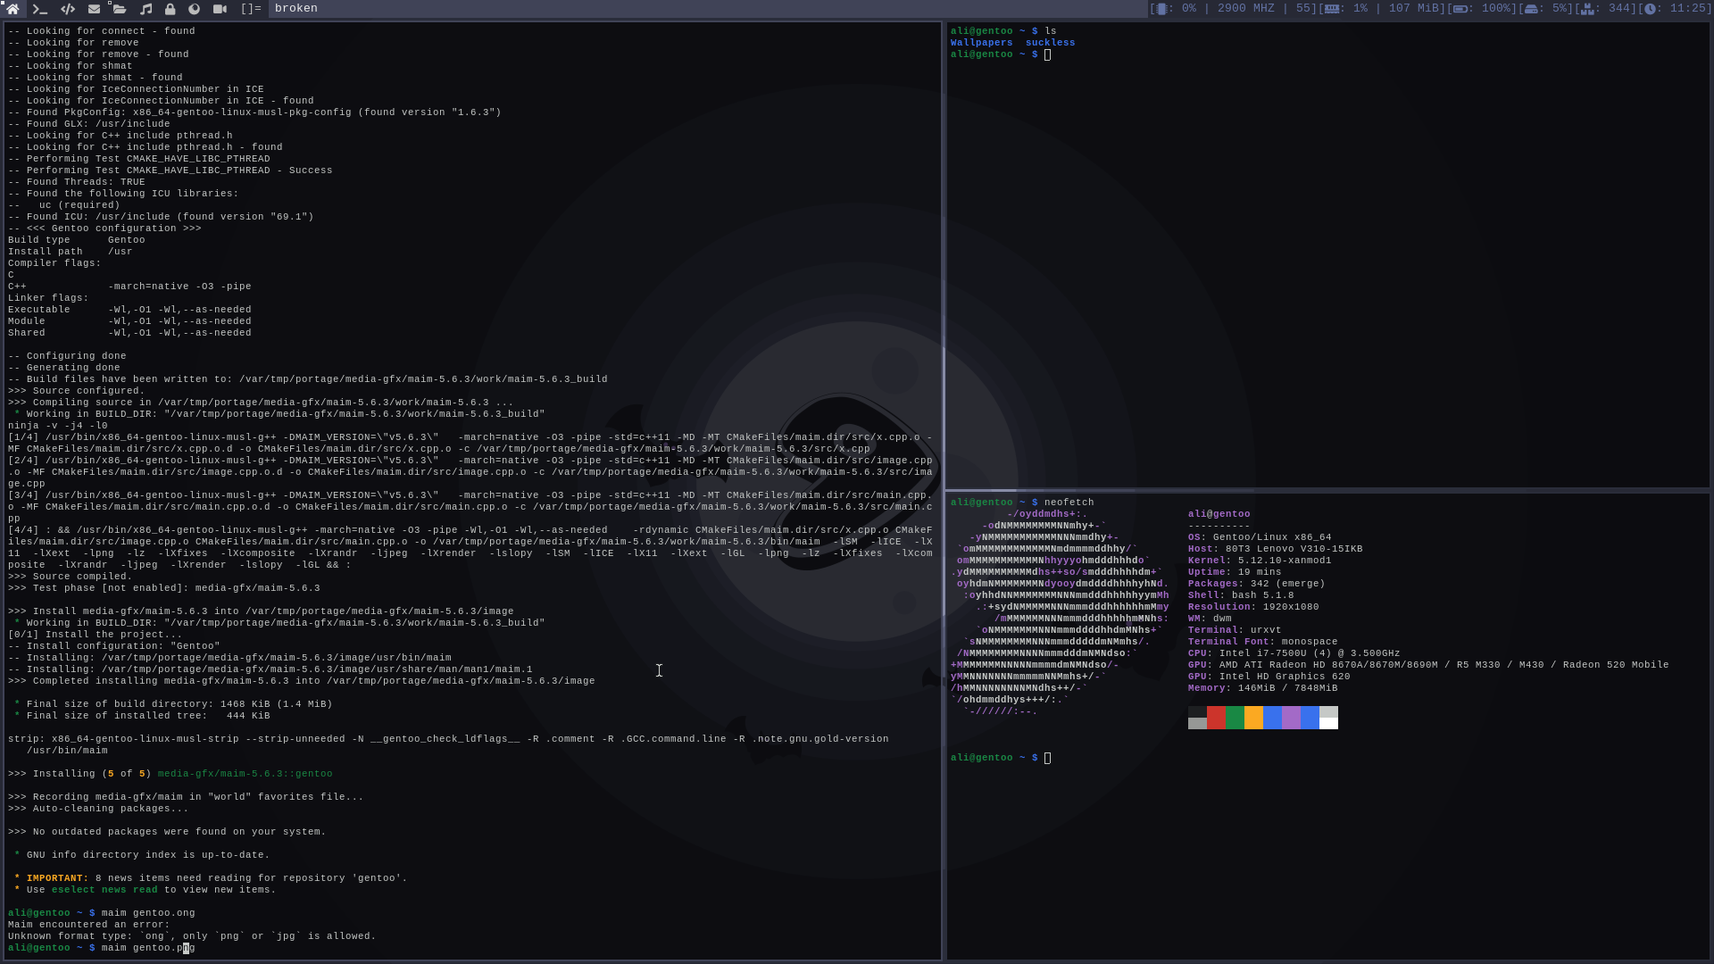Switch to the home tag in dwm bar

point(12,8)
